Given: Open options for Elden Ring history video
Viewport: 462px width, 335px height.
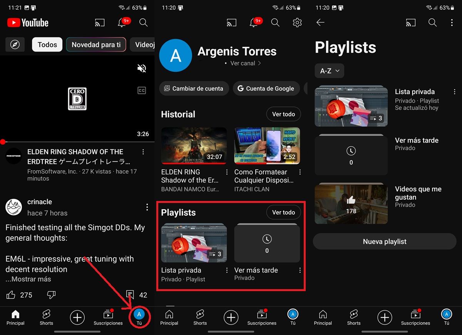Looking at the screenshot, I should (227, 172).
